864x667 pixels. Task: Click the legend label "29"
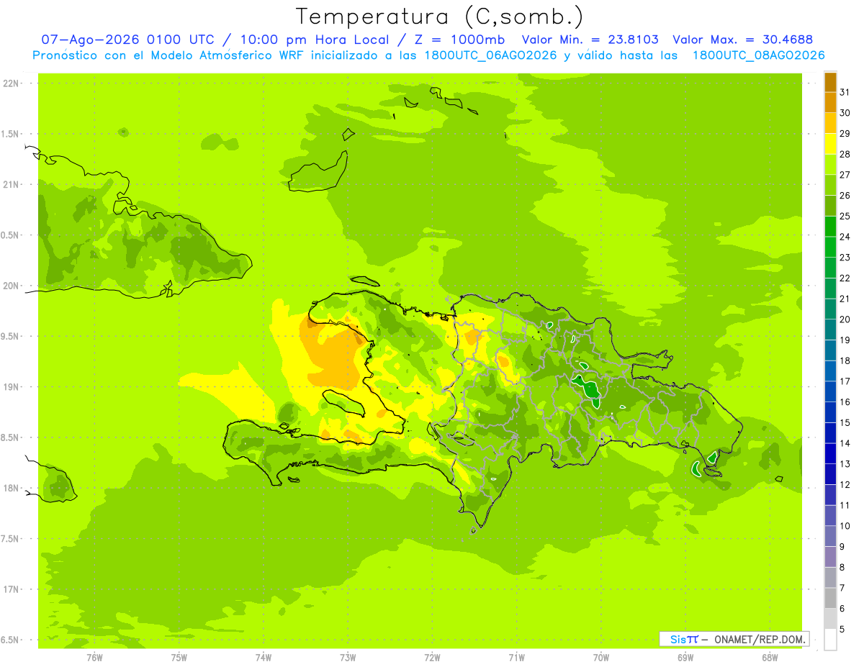[x=845, y=134]
